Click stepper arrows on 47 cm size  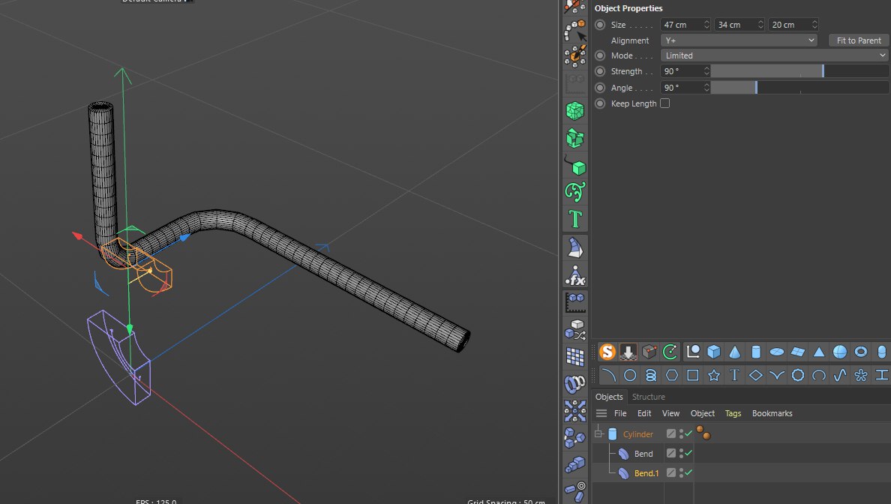click(706, 25)
